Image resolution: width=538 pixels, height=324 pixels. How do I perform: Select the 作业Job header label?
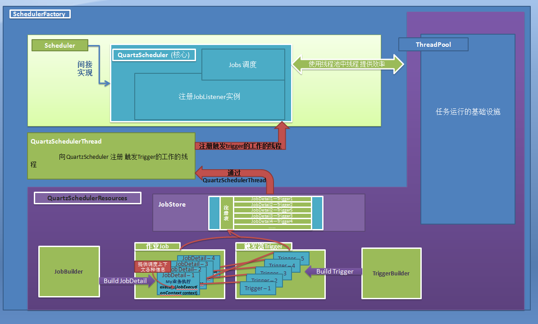click(158, 246)
